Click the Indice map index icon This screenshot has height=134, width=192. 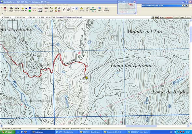(x=100, y=9)
